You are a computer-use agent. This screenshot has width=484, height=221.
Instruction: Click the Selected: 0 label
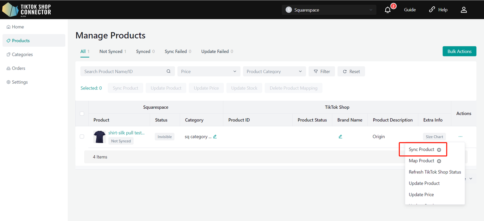91,88
